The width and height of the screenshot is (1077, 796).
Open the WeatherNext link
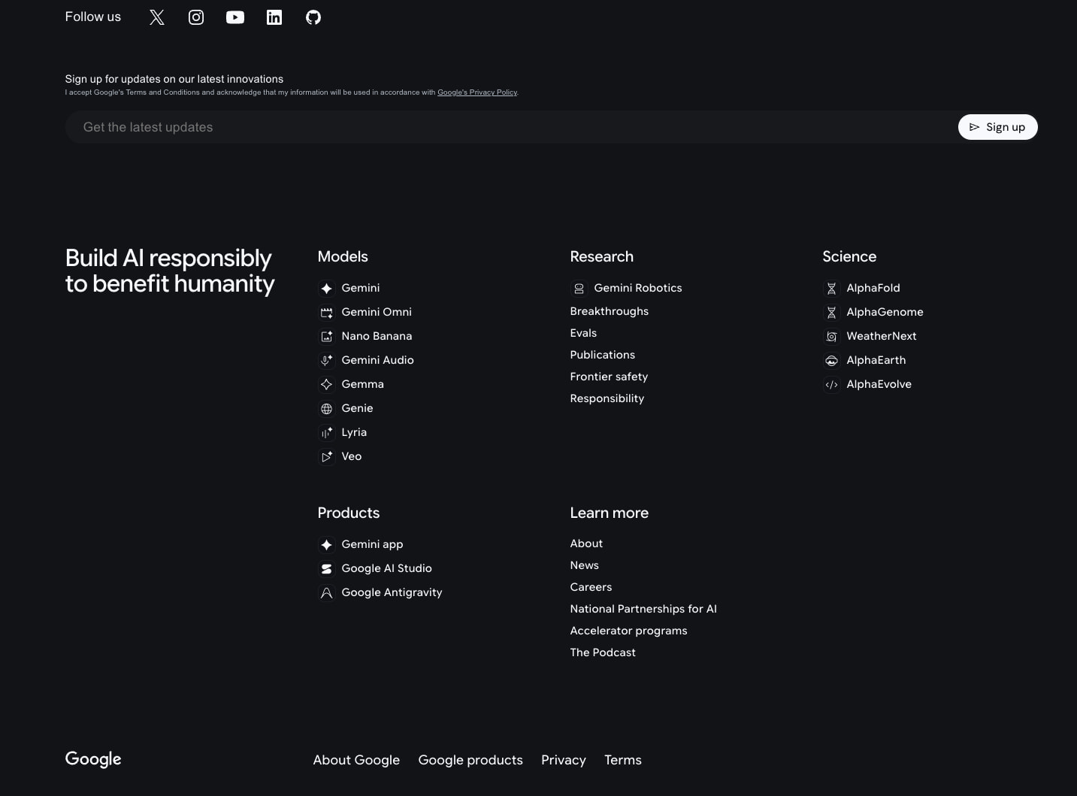pyautogui.click(x=882, y=336)
